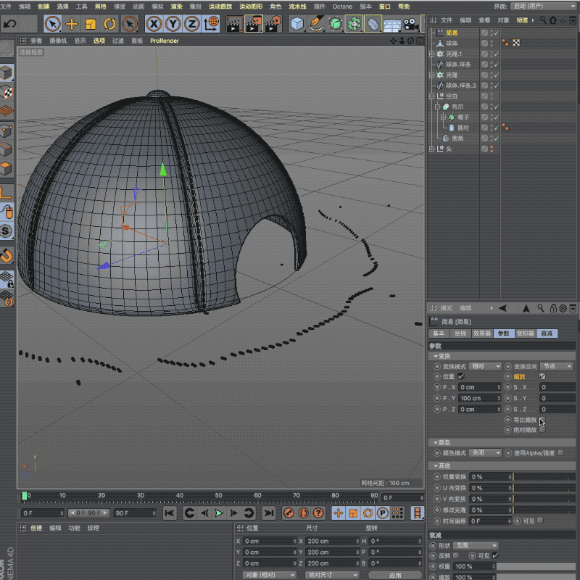Switch to the 效果器 tab
Viewport: 580px width, 580px height.
[x=481, y=333]
